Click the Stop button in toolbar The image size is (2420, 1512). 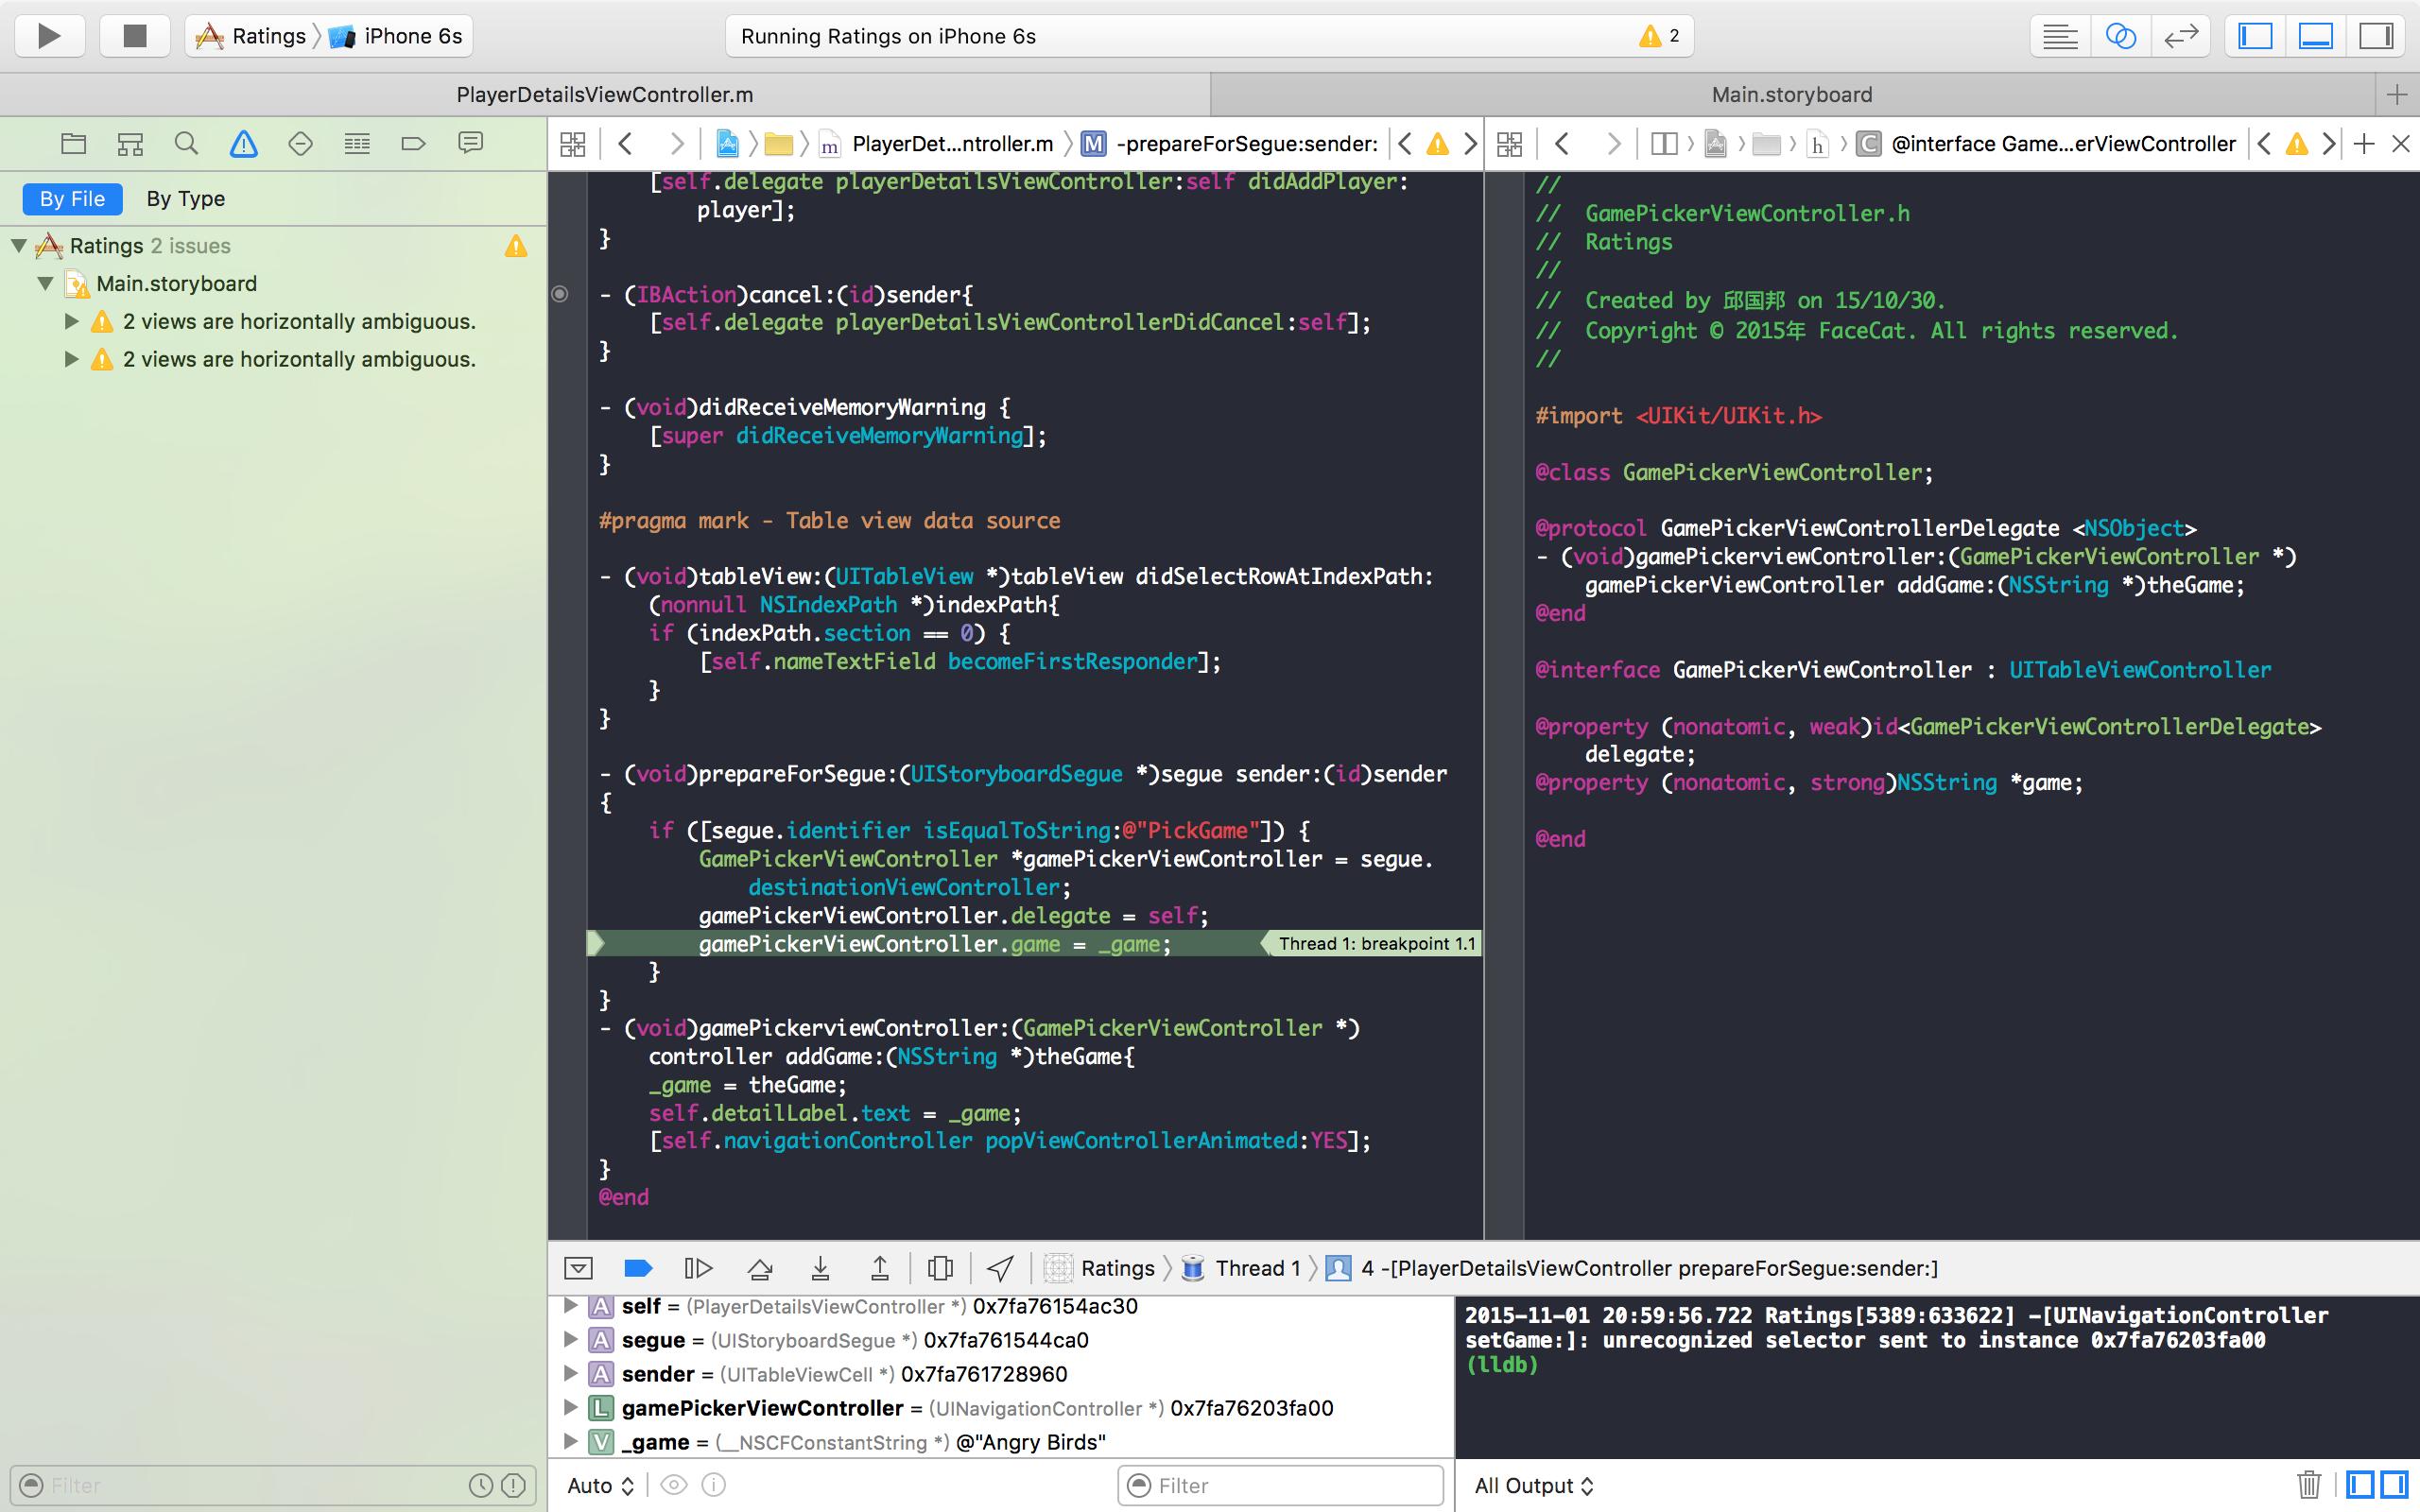pos(134,36)
